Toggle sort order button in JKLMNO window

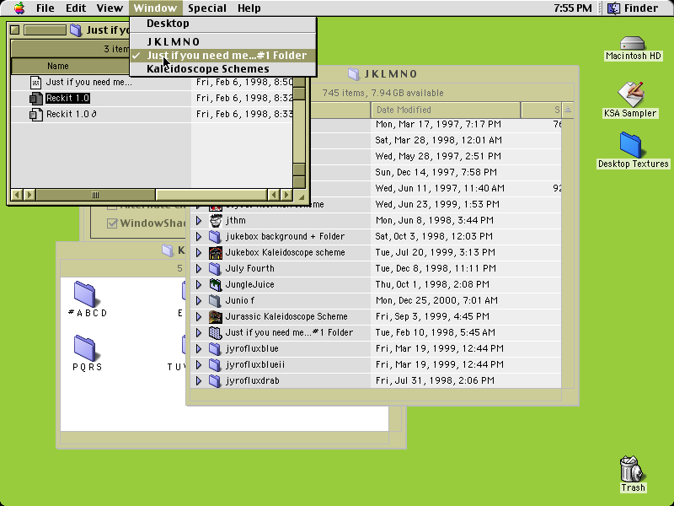click(568, 110)
